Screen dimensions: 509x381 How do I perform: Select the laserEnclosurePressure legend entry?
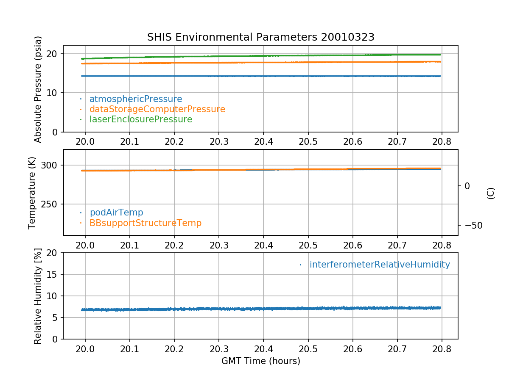tap(141, 119)
